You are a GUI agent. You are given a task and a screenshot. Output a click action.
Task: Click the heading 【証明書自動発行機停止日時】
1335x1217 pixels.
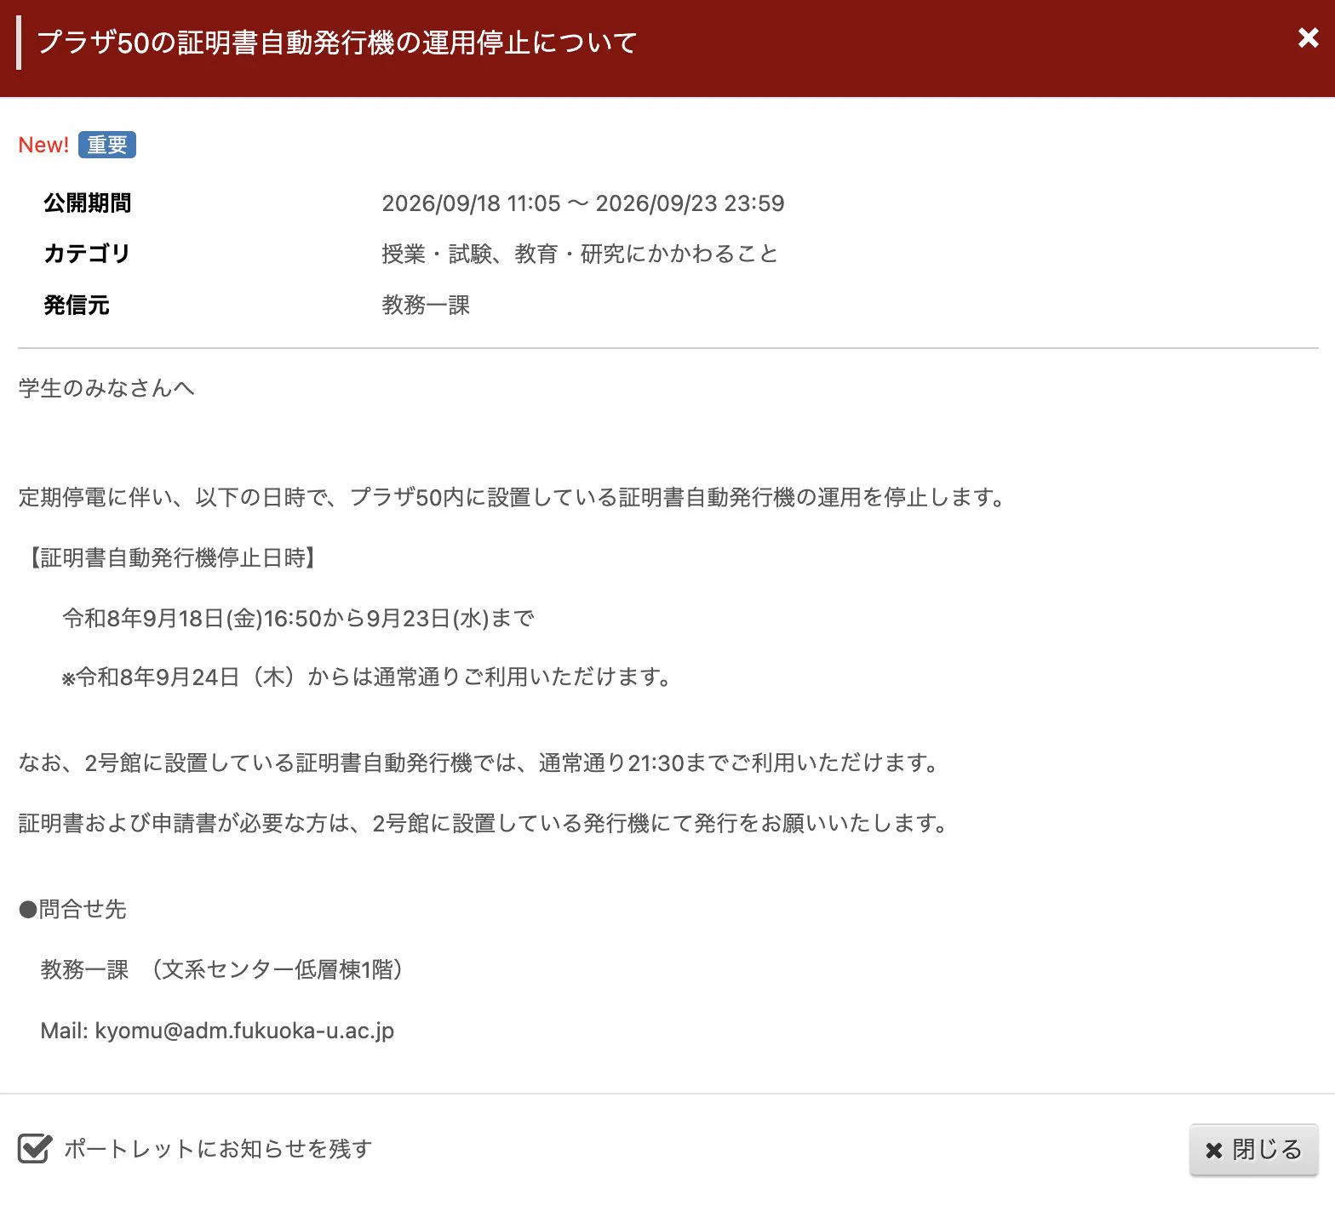(x=173, y=557)
